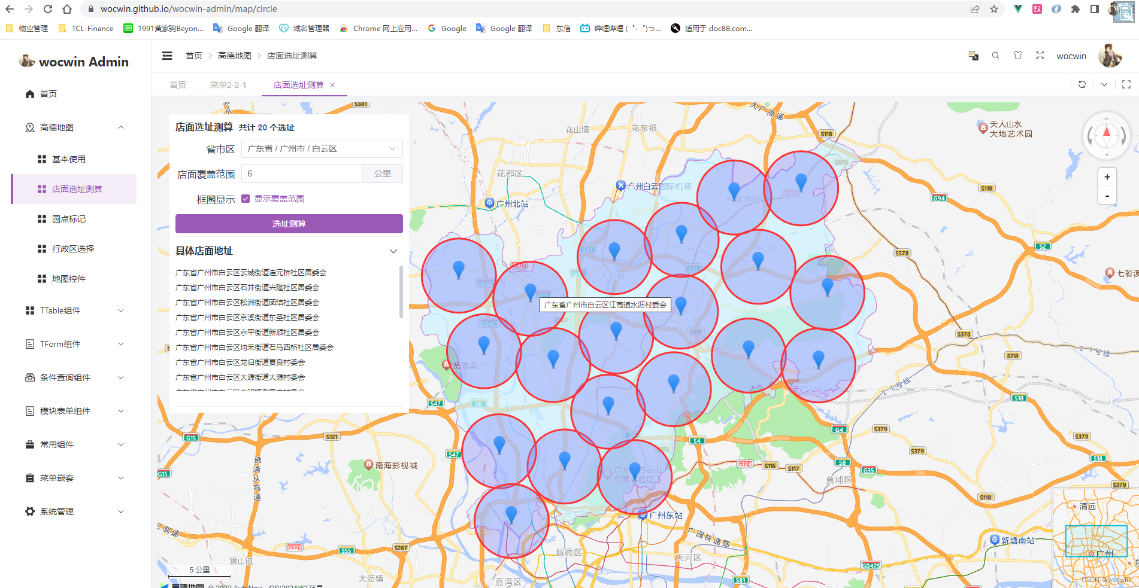Click the 首页 breadcrumb link
Screen dimensions: 1139x588
(x=194, y=56)
